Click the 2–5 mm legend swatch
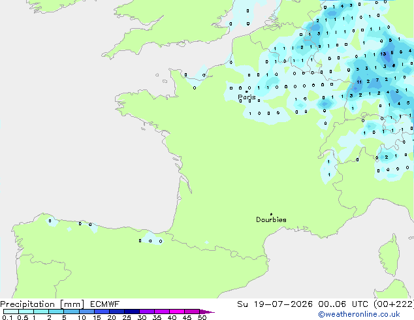Screen dimensions: 414x320 56,312
